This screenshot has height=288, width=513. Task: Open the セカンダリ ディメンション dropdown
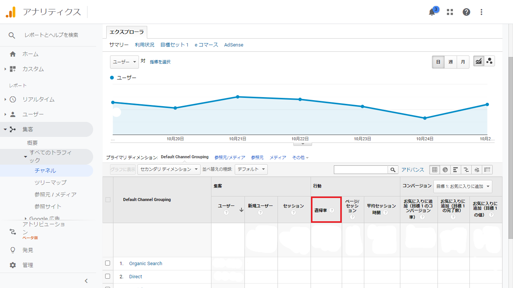pos(169,169)
